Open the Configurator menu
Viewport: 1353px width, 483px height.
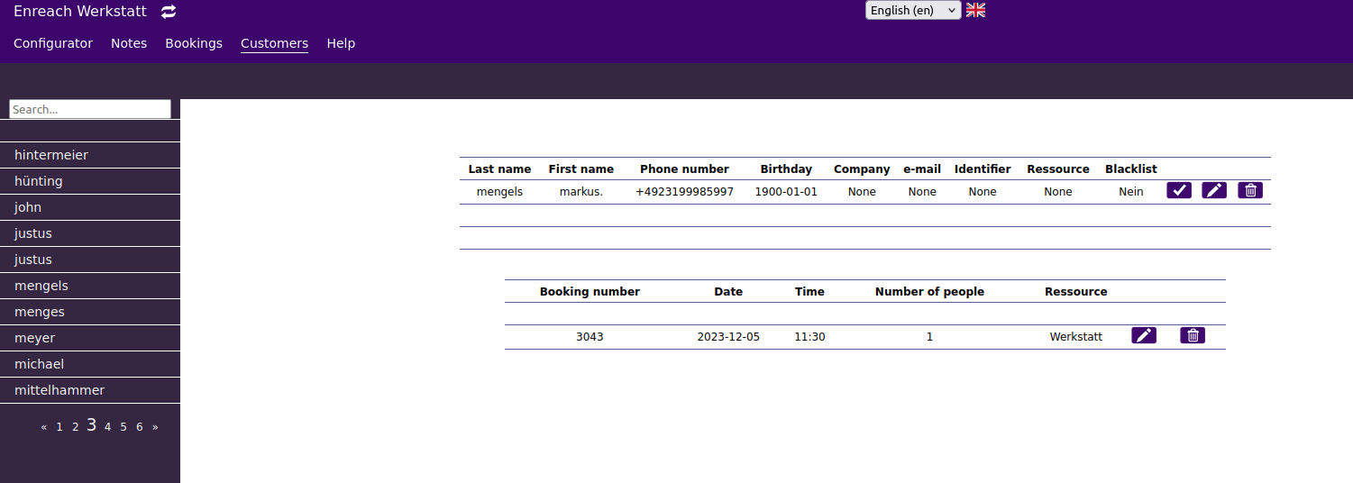point(53,43)
